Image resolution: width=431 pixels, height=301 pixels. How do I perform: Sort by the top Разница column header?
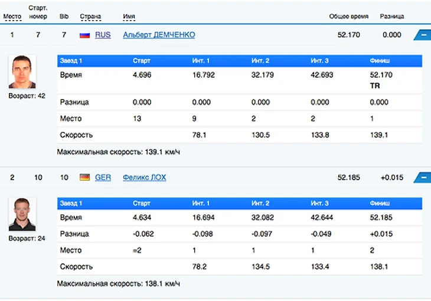coord(392,16)
